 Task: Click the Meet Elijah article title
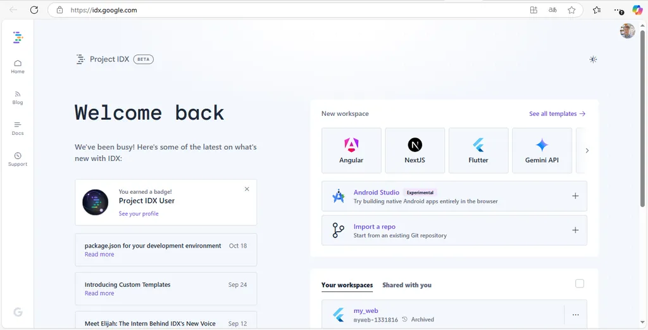[x=150, y=324]
